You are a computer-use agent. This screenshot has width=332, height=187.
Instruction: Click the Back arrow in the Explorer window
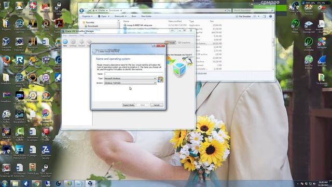click(x=81, y=10)
